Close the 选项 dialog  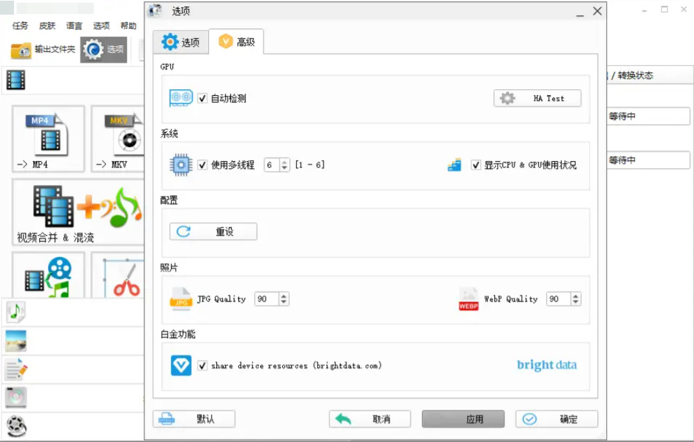(597, 11)
